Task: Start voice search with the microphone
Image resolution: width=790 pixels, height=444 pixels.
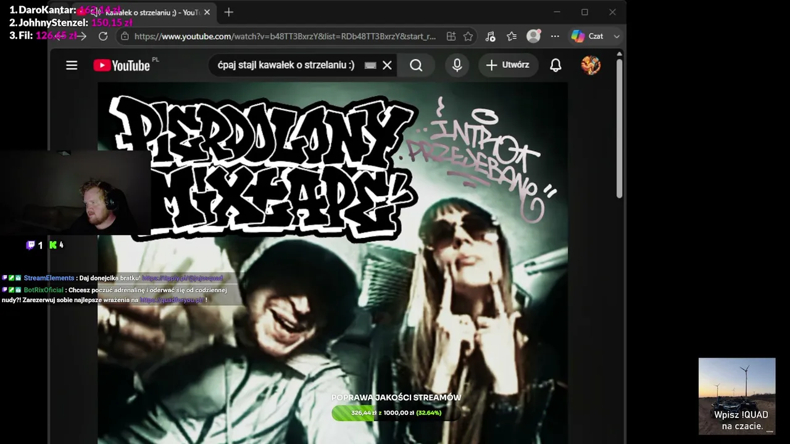Action: [x=457, y=65]
